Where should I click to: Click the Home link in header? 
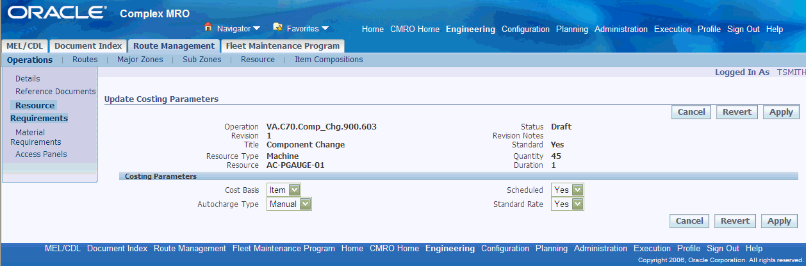[373, 29]
